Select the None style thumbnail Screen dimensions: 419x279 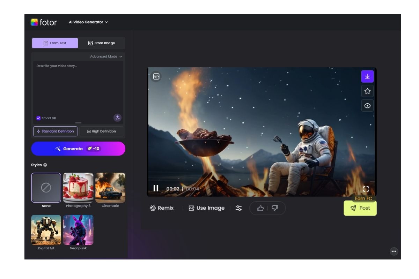point(46,188)
